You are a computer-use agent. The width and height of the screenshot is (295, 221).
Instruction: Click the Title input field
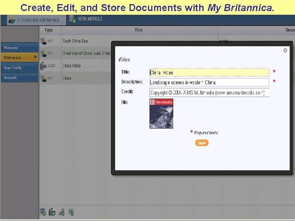209,72
